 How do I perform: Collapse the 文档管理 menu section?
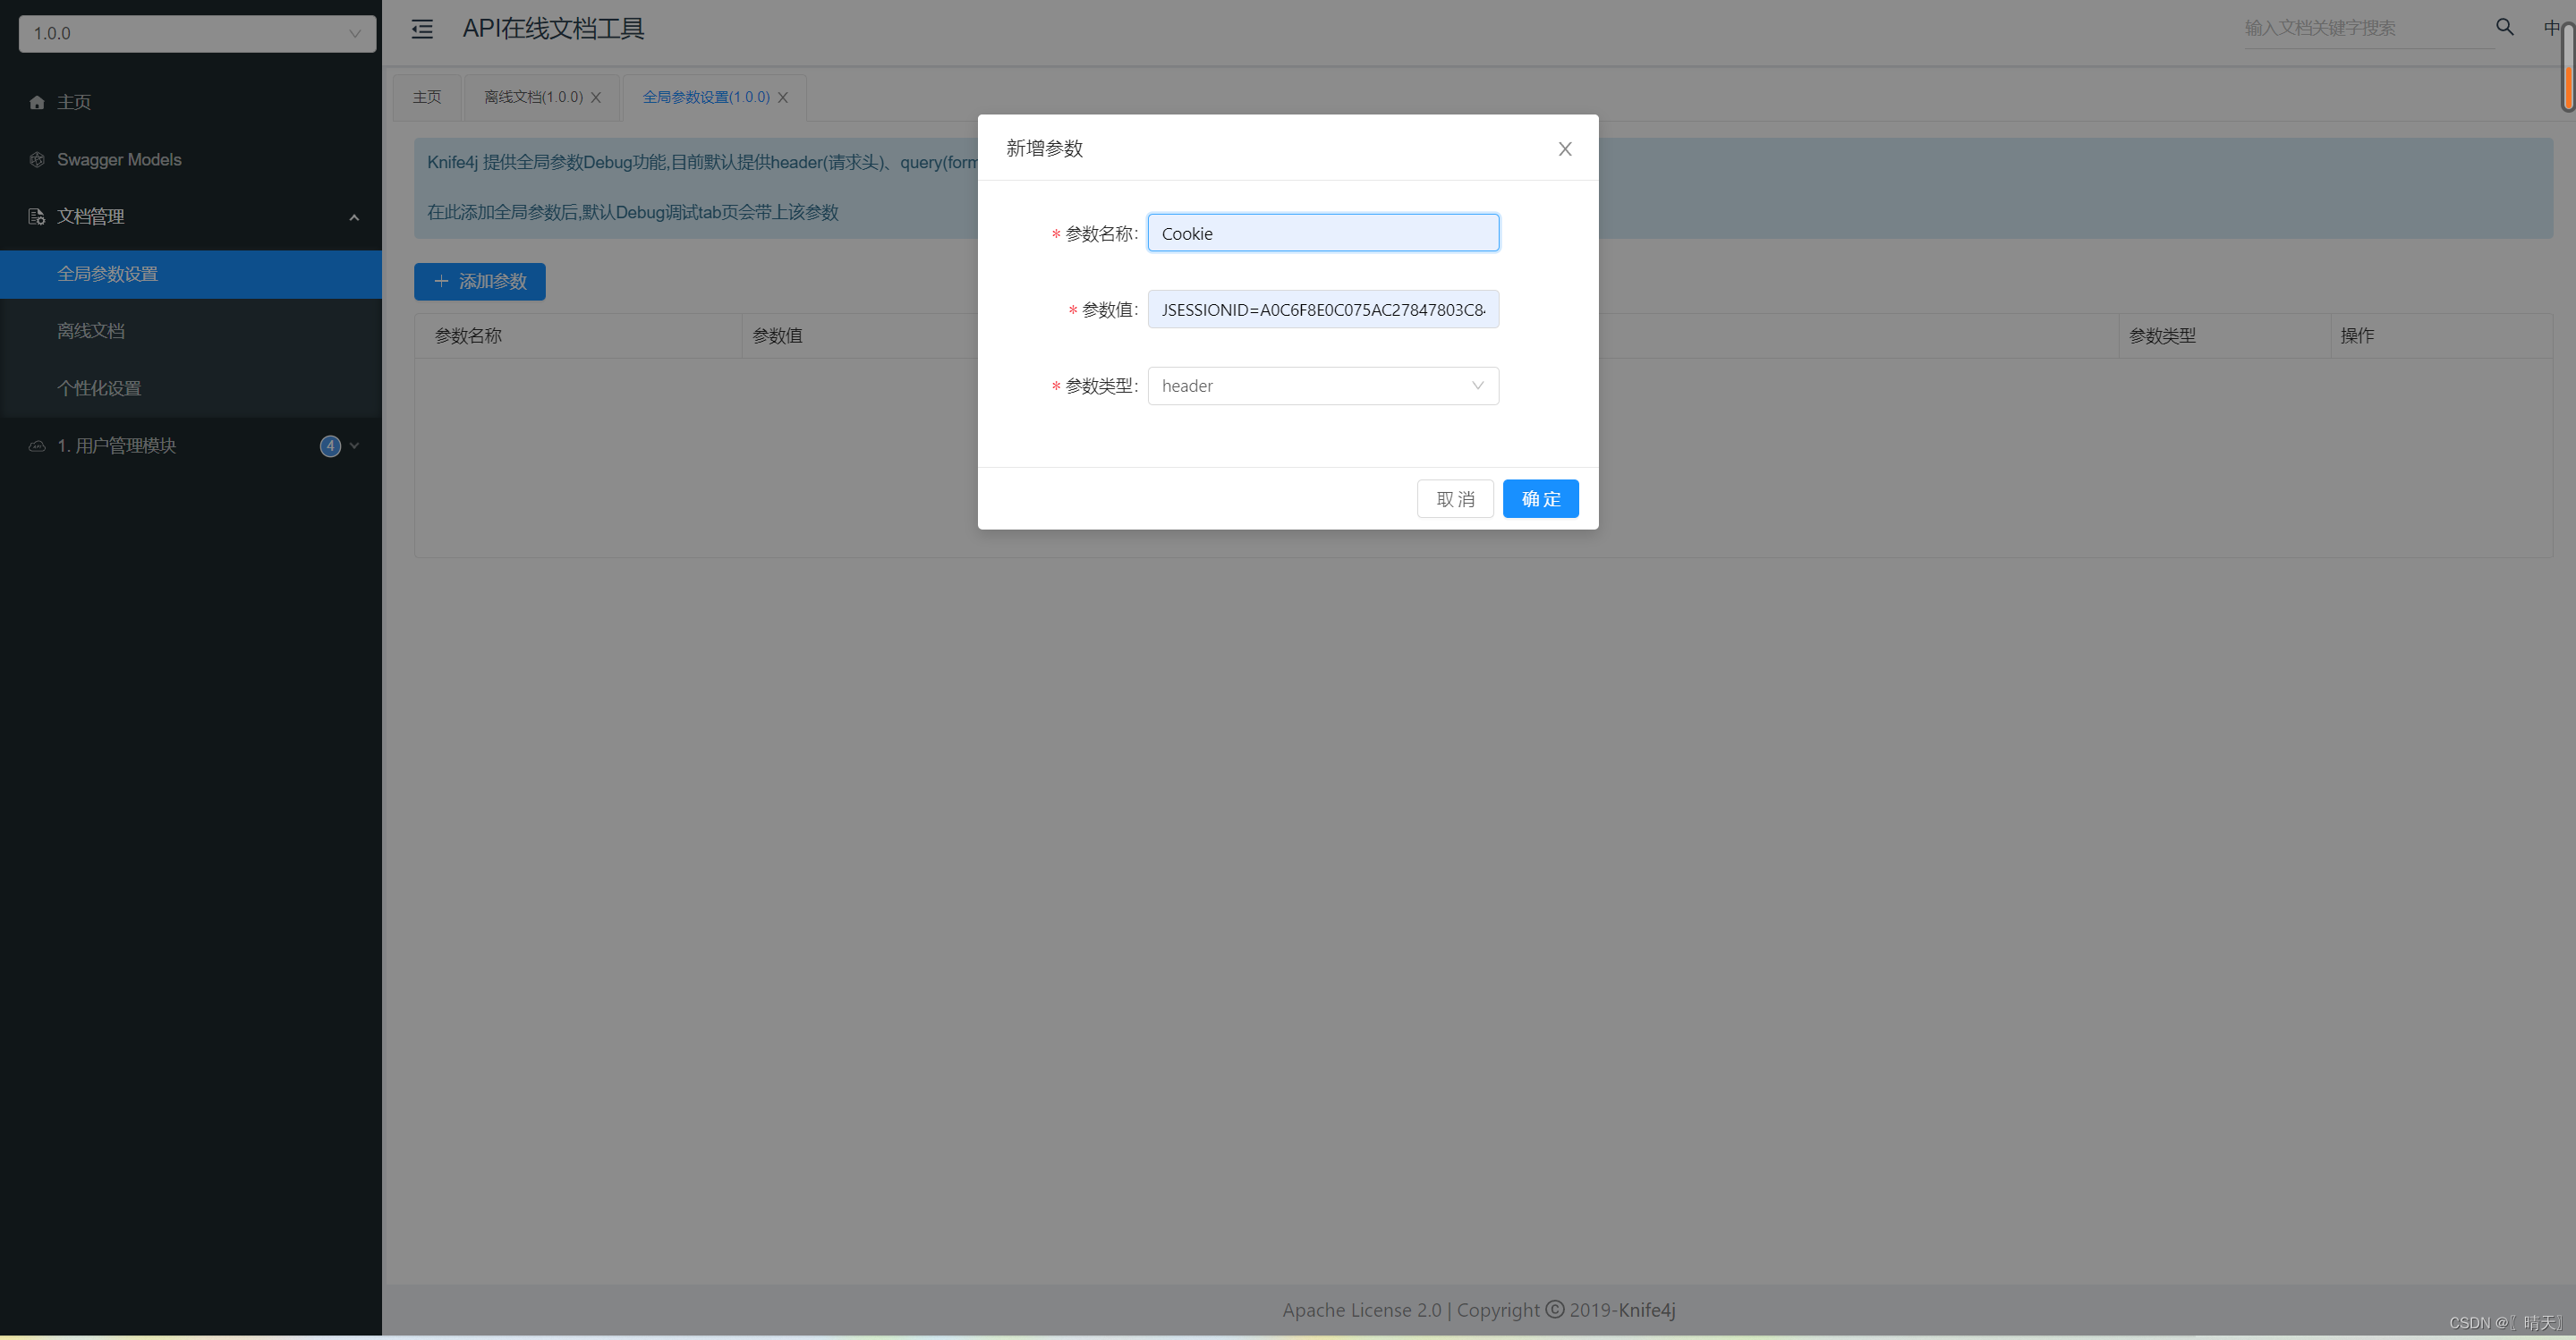tap(354, 217)
